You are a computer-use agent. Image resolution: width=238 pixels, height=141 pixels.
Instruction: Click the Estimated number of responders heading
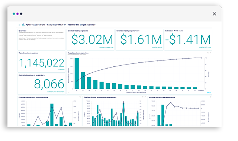point(32,75)
